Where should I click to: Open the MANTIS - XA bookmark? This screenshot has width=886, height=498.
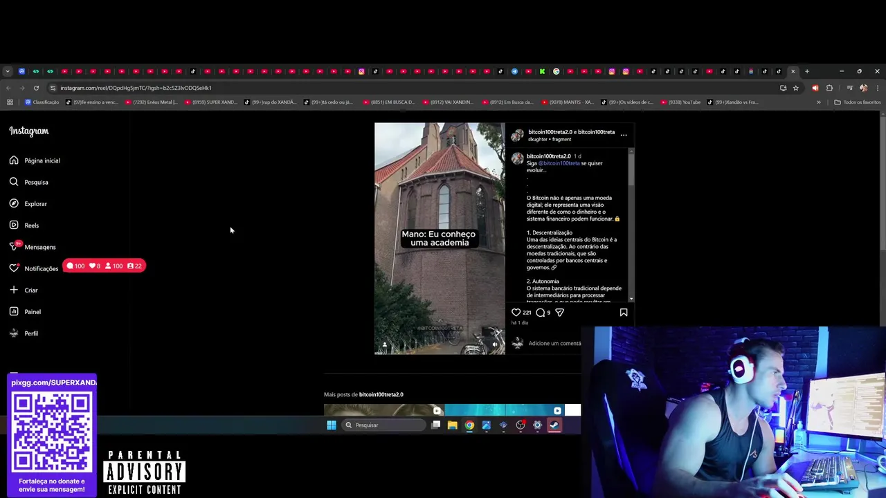568,102
